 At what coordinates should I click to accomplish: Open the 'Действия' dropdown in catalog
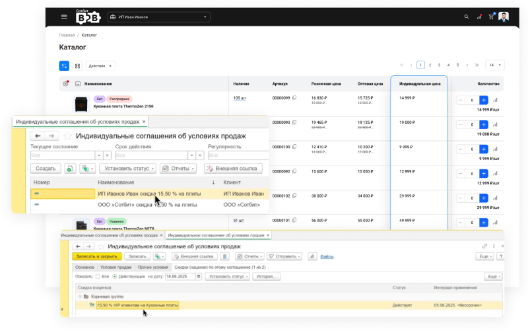pyautogui.click(x=100, y=66)
